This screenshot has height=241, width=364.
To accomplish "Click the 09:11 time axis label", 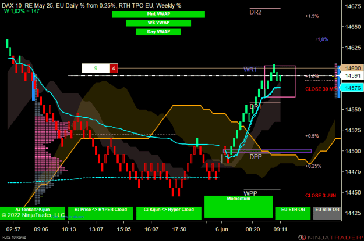I will (280, 229).
